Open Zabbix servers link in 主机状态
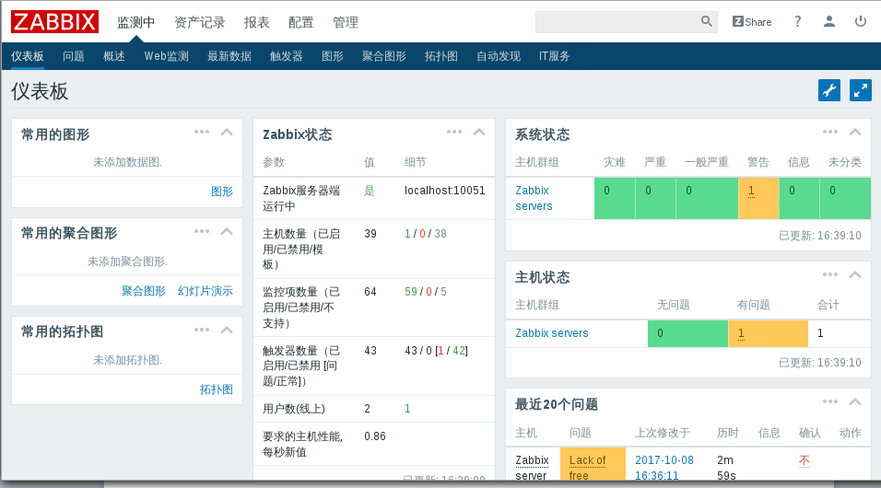The width and height of the screenshot is (881, 488). (x=552, y=333)
